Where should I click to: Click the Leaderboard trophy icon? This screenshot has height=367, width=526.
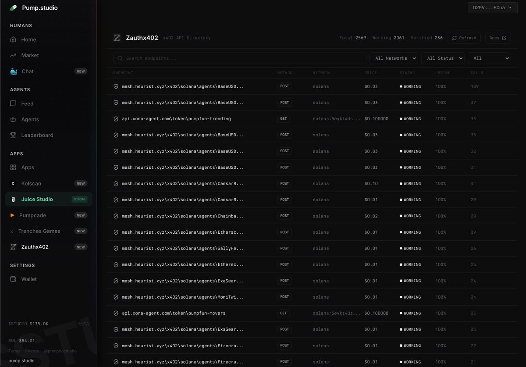point(13,135)
